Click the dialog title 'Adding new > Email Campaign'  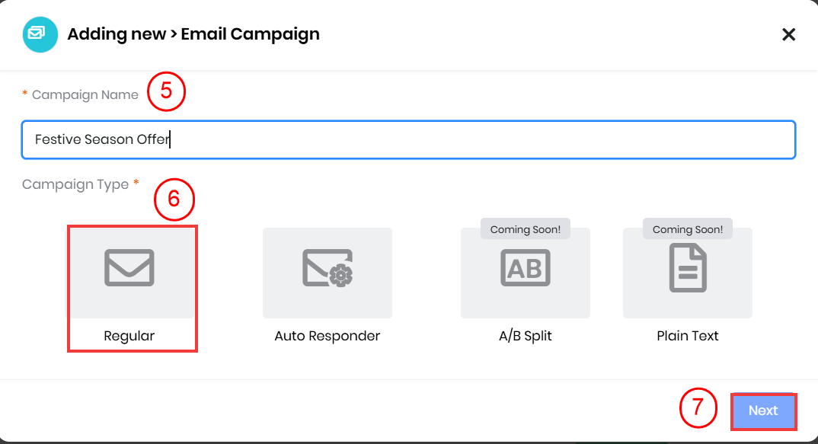point(193,34)
